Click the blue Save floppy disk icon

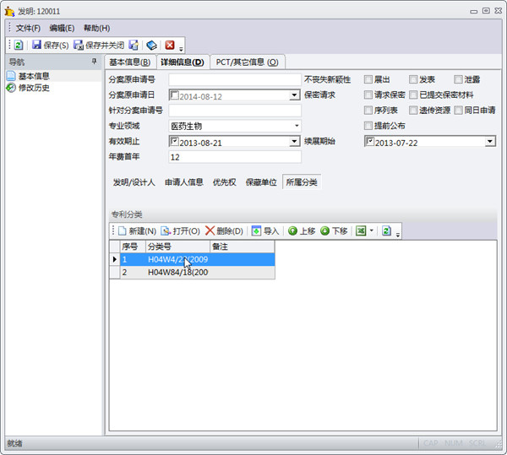pos(36,45)
